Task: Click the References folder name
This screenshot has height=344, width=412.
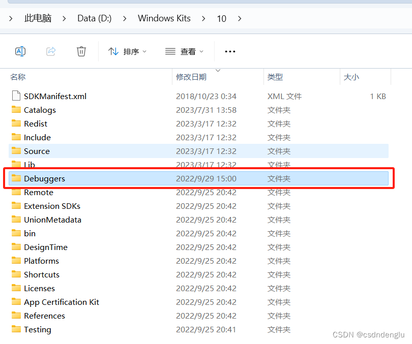Action: click(44, 316)
